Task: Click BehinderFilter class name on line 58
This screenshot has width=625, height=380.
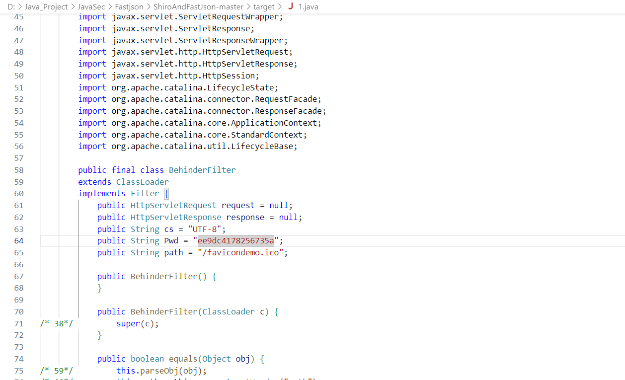Action: click(x=202, y=170)
